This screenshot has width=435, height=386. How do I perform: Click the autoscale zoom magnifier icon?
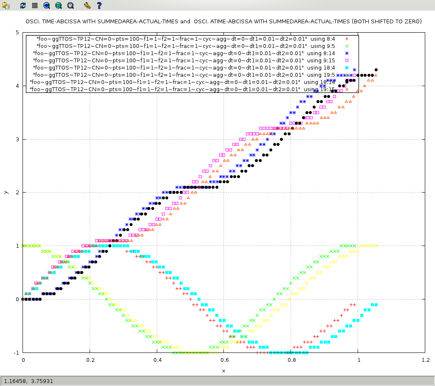point(70,6)
